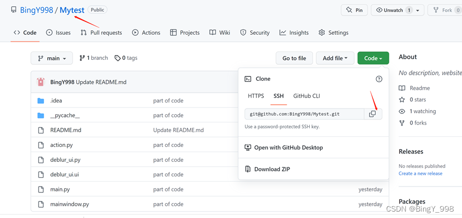Click the BingY998 commit author avatar
Image resolution: width=462 pixels, height=218 pixels.
click(x=41, y=82)
